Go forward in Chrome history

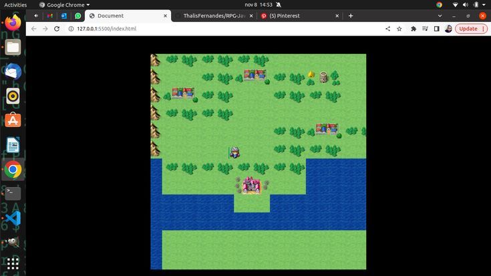45,29
